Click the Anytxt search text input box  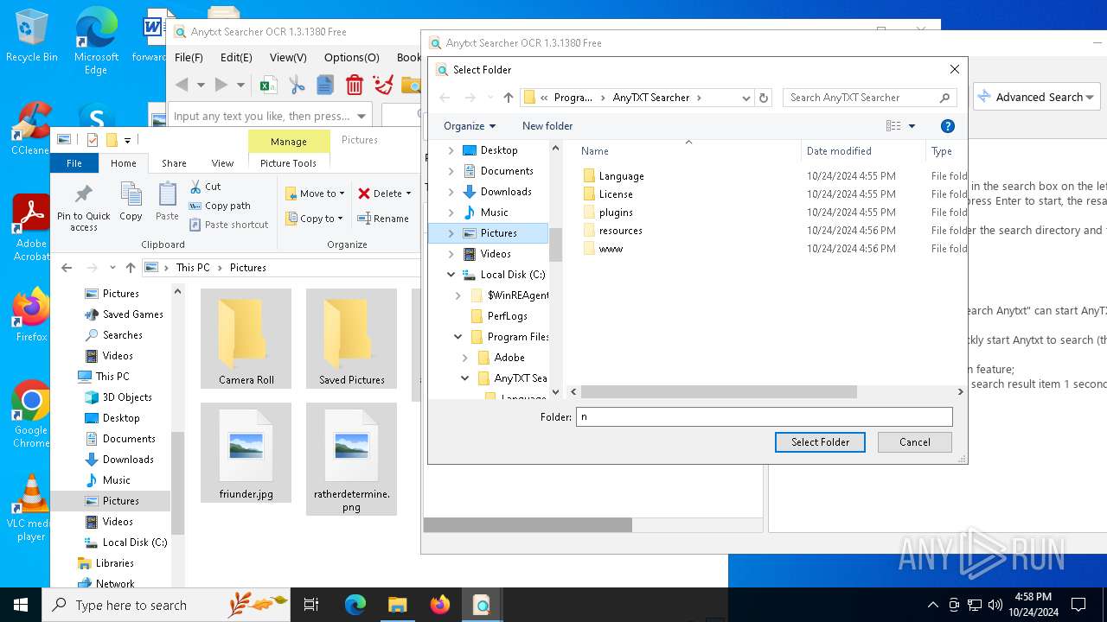pos(261,116)
